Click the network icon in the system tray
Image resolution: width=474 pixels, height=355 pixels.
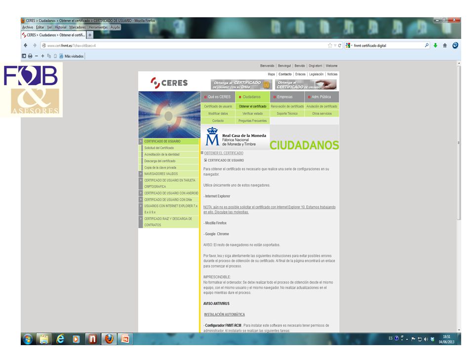(420, 339)
